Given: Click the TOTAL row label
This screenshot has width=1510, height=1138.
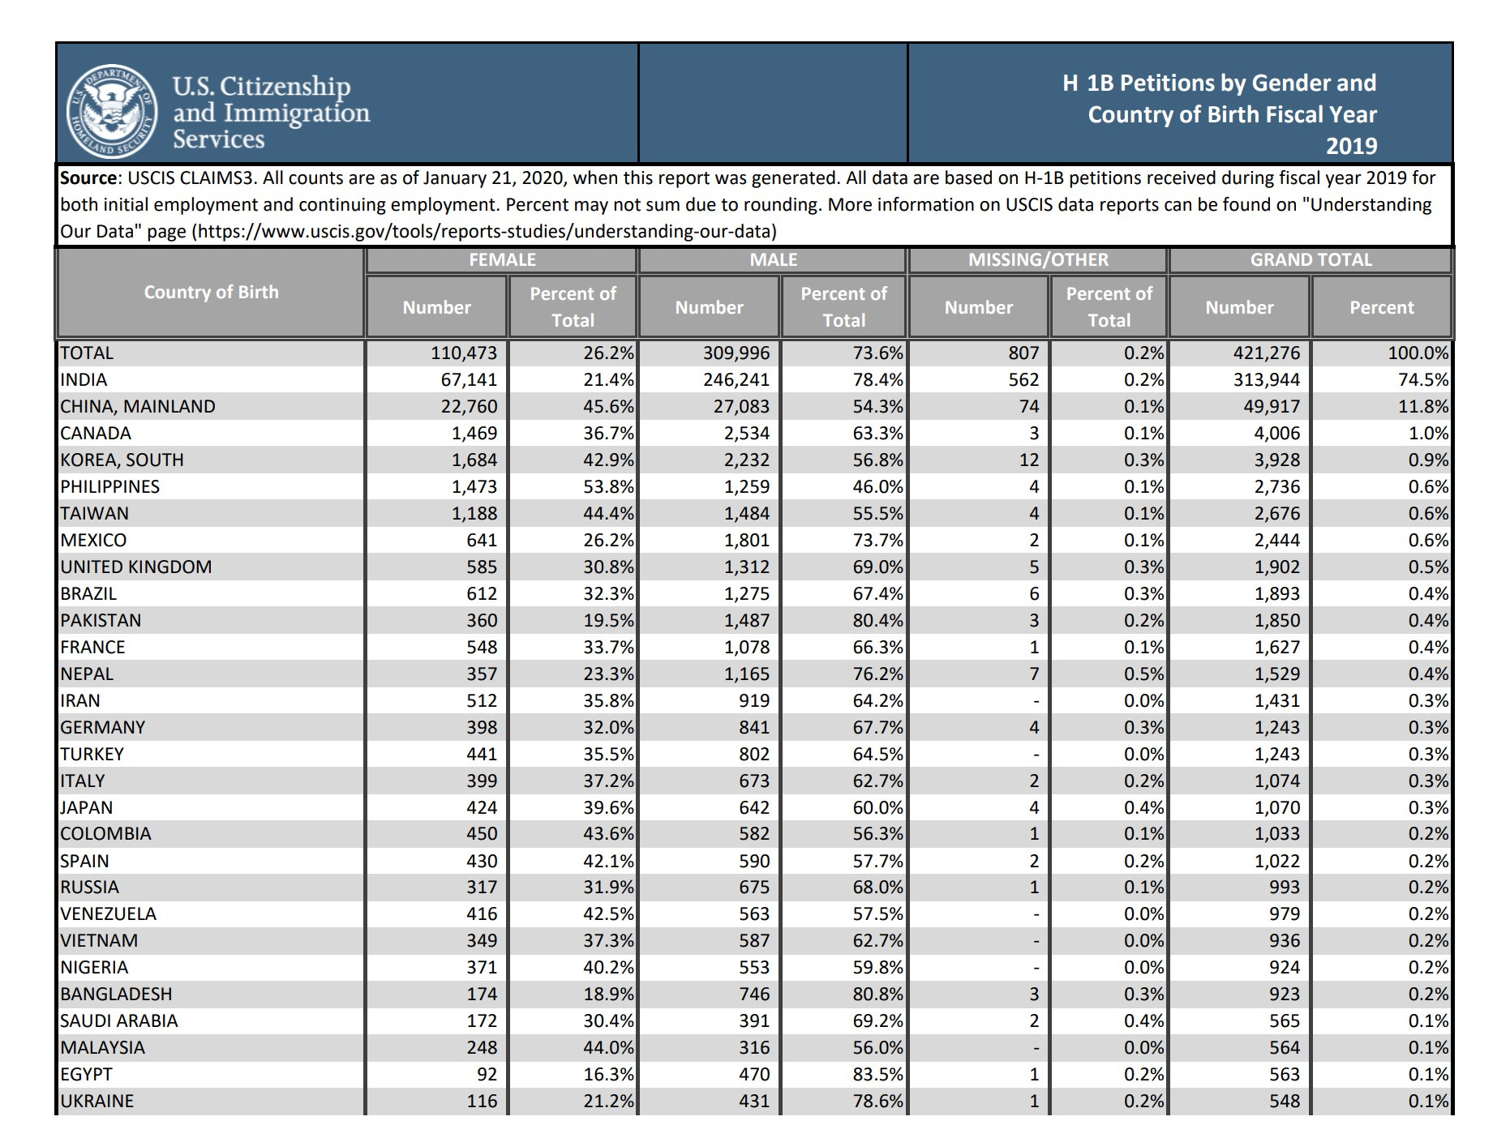Looking at the screenshot, I should [87, 353].
